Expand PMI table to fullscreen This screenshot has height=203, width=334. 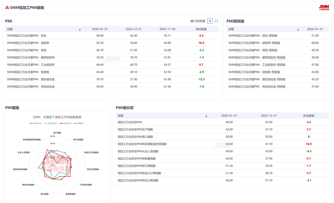pos(216,21)
